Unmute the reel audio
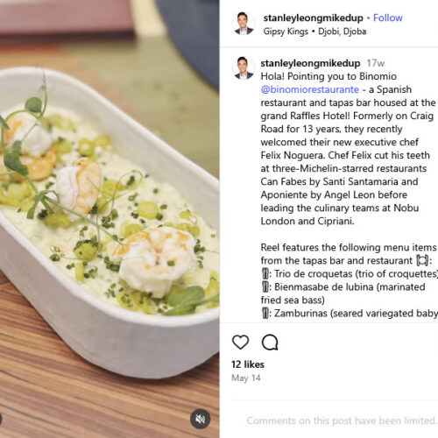The width and height of the screenshot is (438, 438). click(x=200, y=419)
